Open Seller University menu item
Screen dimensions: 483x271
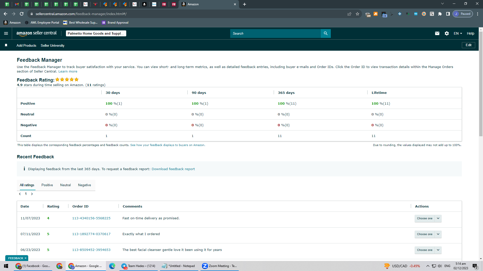(53, 45)
